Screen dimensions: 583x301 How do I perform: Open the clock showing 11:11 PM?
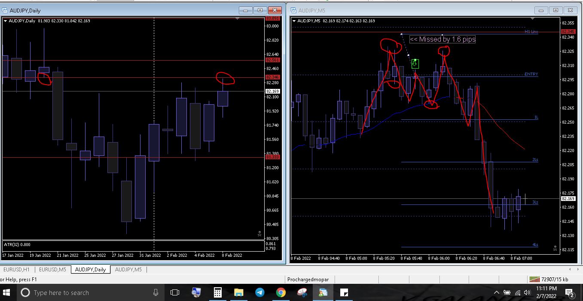546,292
